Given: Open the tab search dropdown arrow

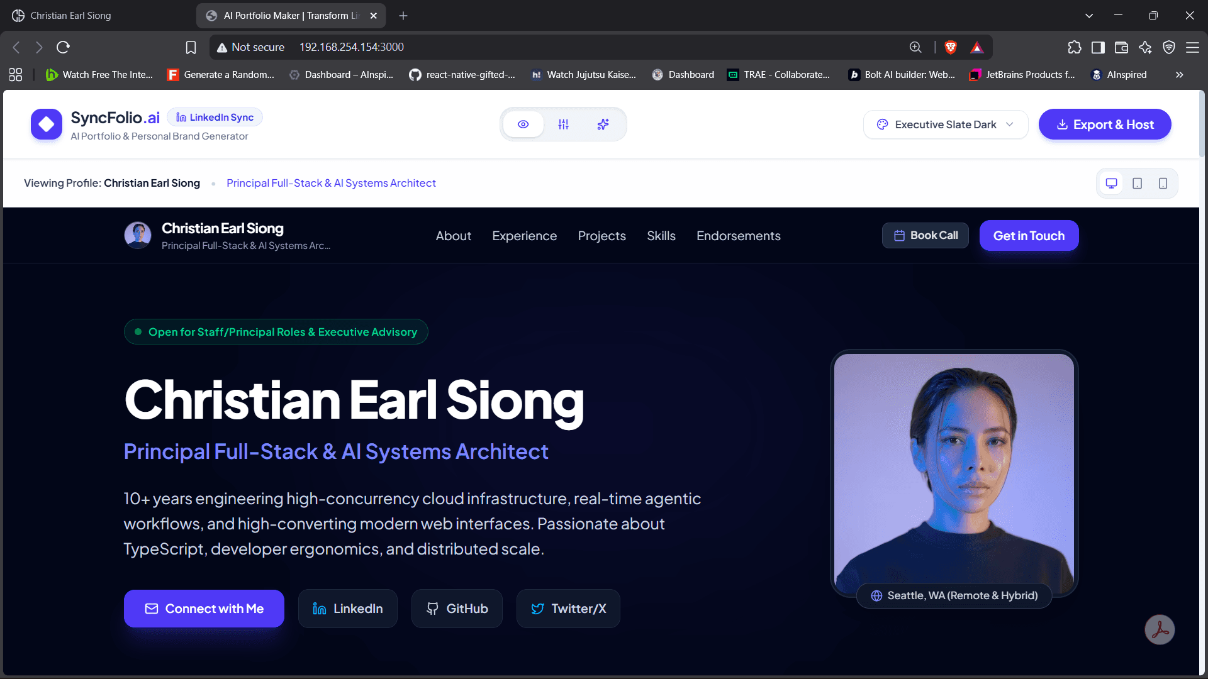Looking at the screenshot, I should [x=1089, y=16].
